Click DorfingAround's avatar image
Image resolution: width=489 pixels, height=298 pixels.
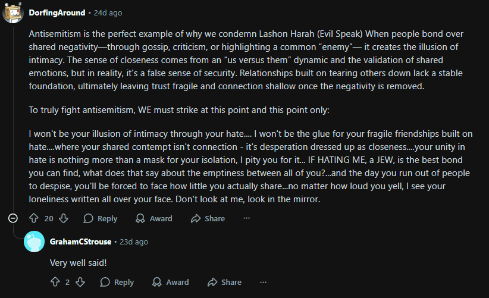(12, 12)
